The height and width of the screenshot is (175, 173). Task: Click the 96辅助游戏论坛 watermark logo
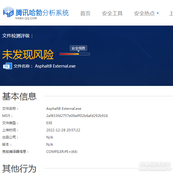[155, 166]
